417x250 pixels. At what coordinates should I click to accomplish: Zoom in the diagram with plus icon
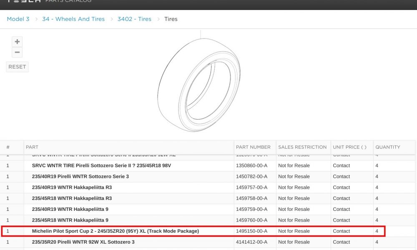[x=17, y=42]
